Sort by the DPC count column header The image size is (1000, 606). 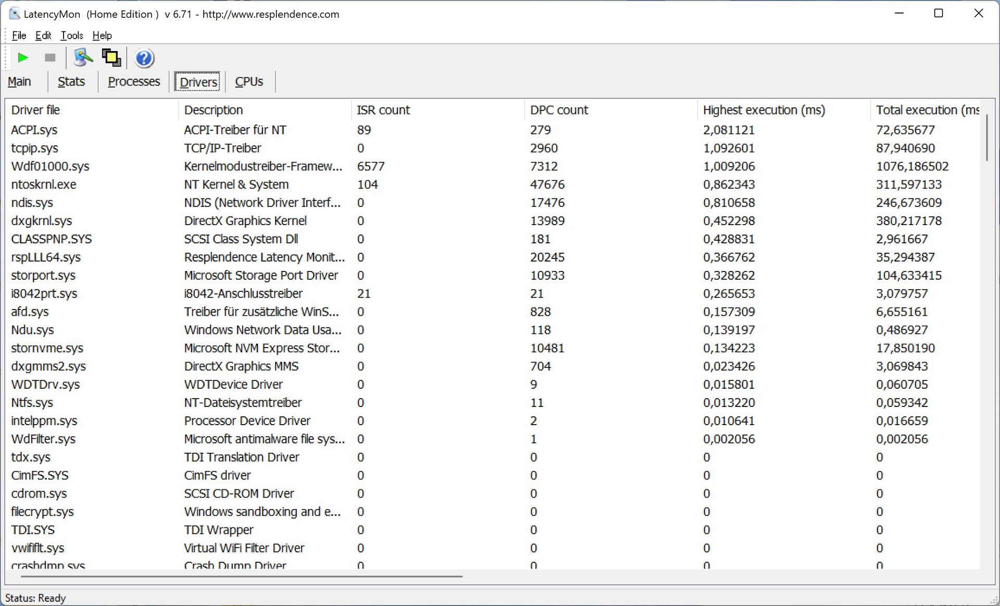[559, 110]
